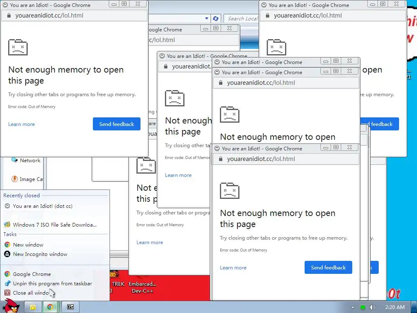Image resolution: width=417 pixels, height=313 pixels.
Task: Click Show desktop strip at taskbar end
Action: [414, 307]
